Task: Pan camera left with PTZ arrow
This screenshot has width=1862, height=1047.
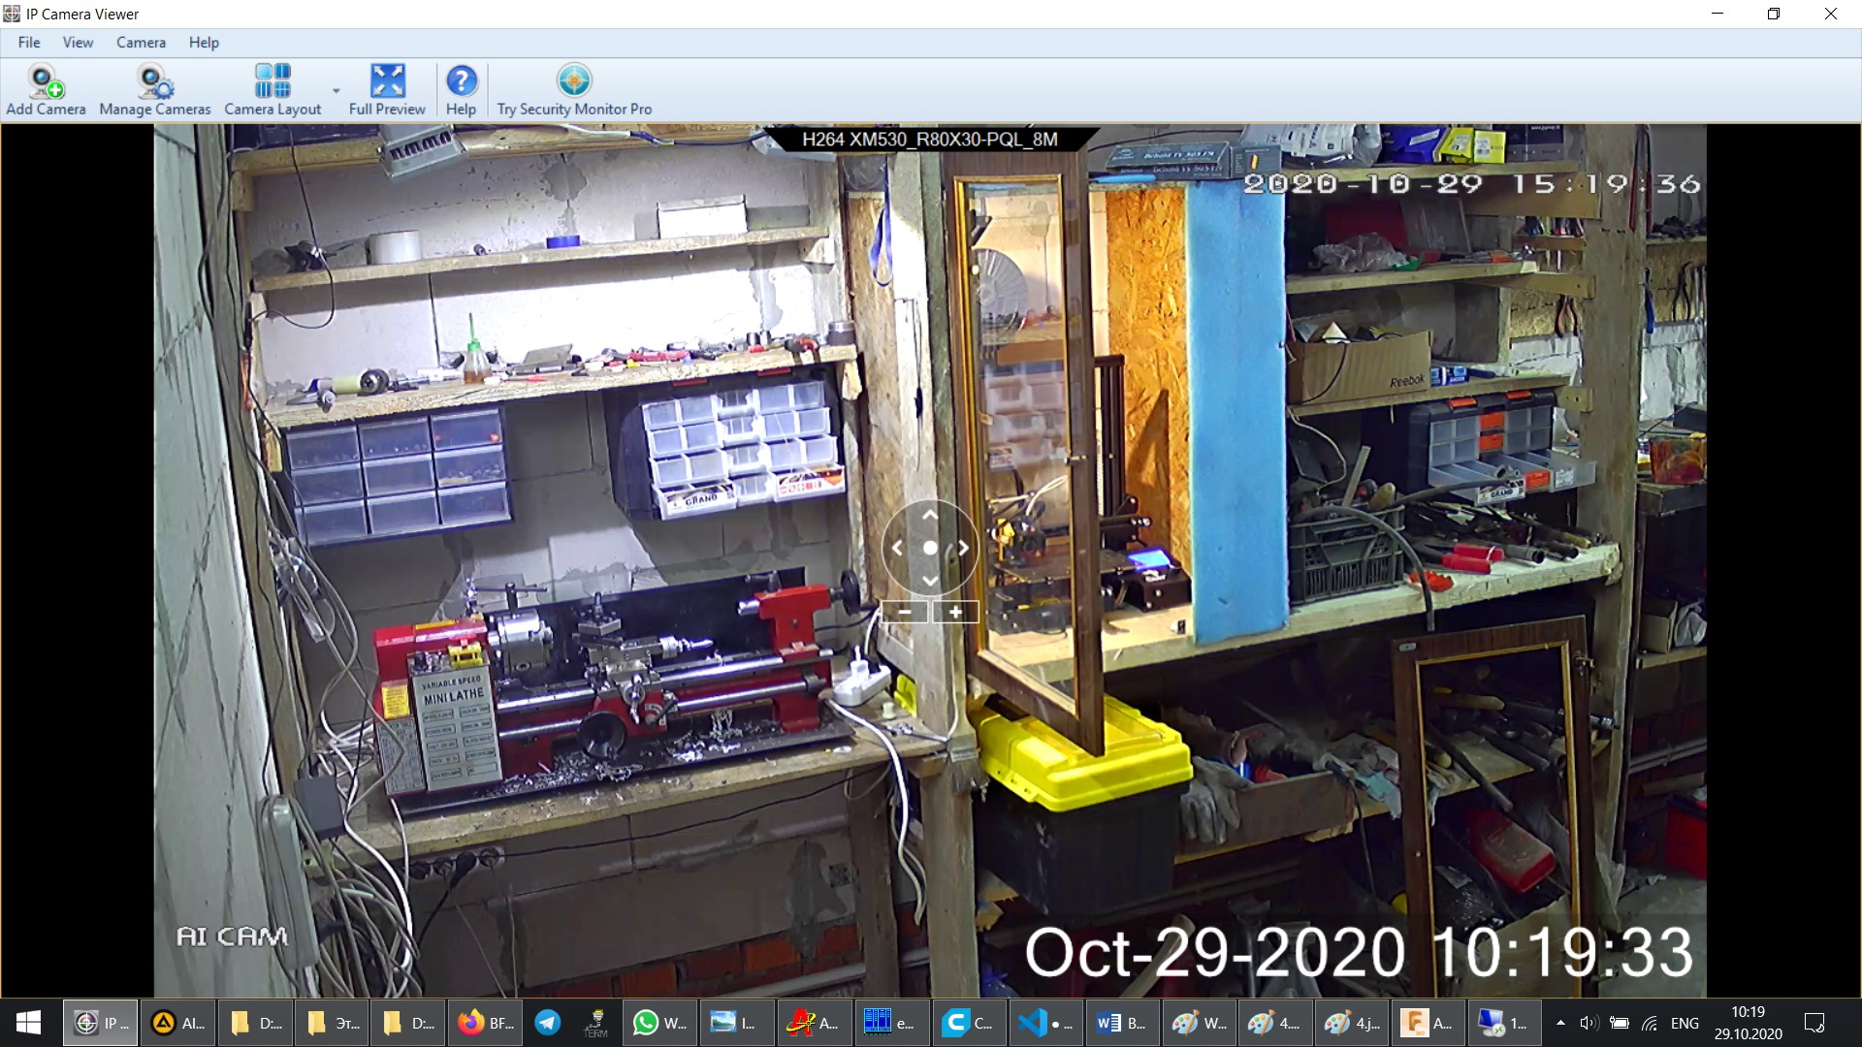Action: (x=897, y=548)
